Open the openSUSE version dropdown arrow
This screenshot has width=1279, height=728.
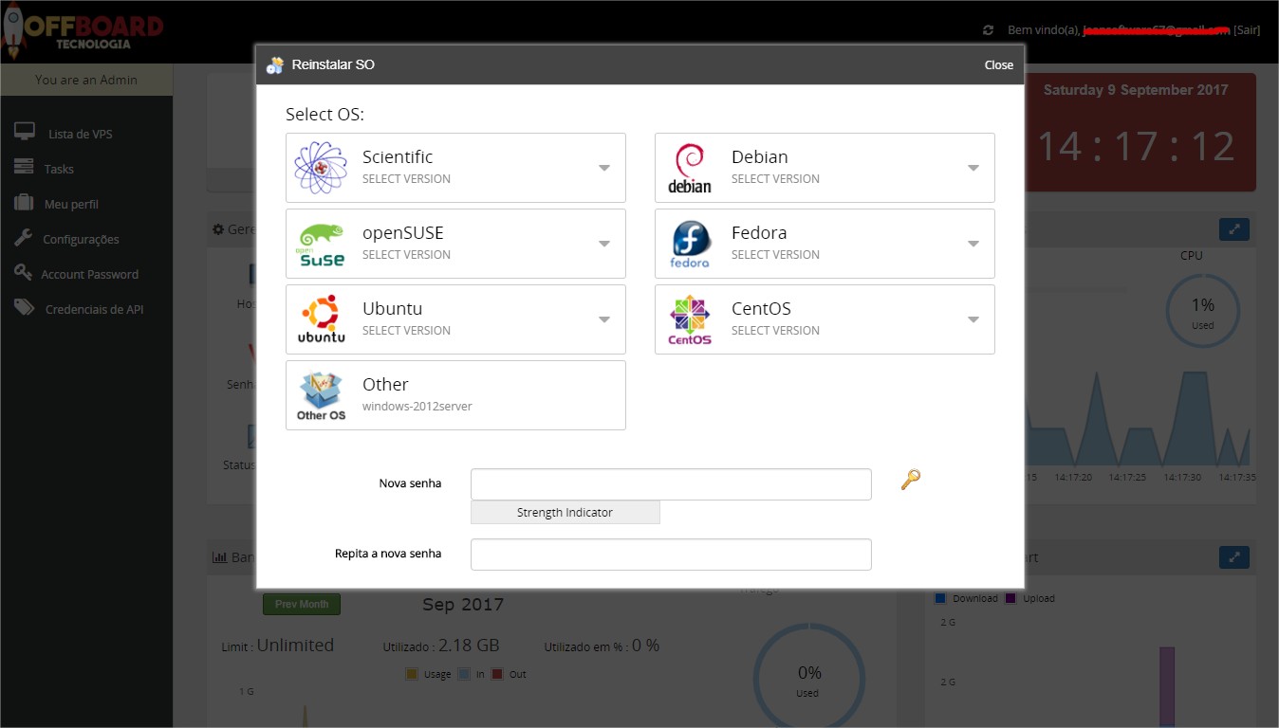[604, 245]
